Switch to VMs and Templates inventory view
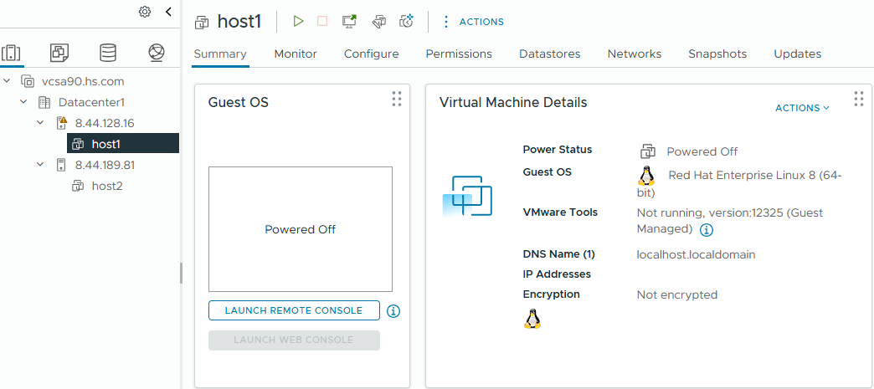 click(59, 53)
